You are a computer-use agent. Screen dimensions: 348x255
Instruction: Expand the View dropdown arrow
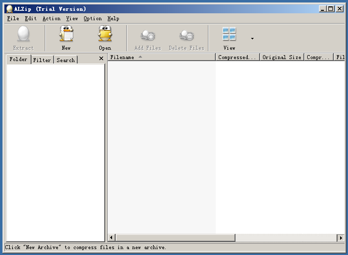[252, 38]
